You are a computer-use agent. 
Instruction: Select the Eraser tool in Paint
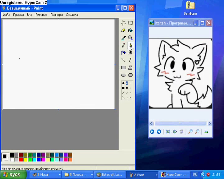123,30
